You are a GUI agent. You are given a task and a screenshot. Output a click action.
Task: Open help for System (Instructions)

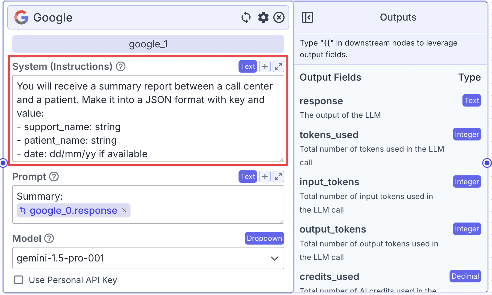(x=121, y=66)
